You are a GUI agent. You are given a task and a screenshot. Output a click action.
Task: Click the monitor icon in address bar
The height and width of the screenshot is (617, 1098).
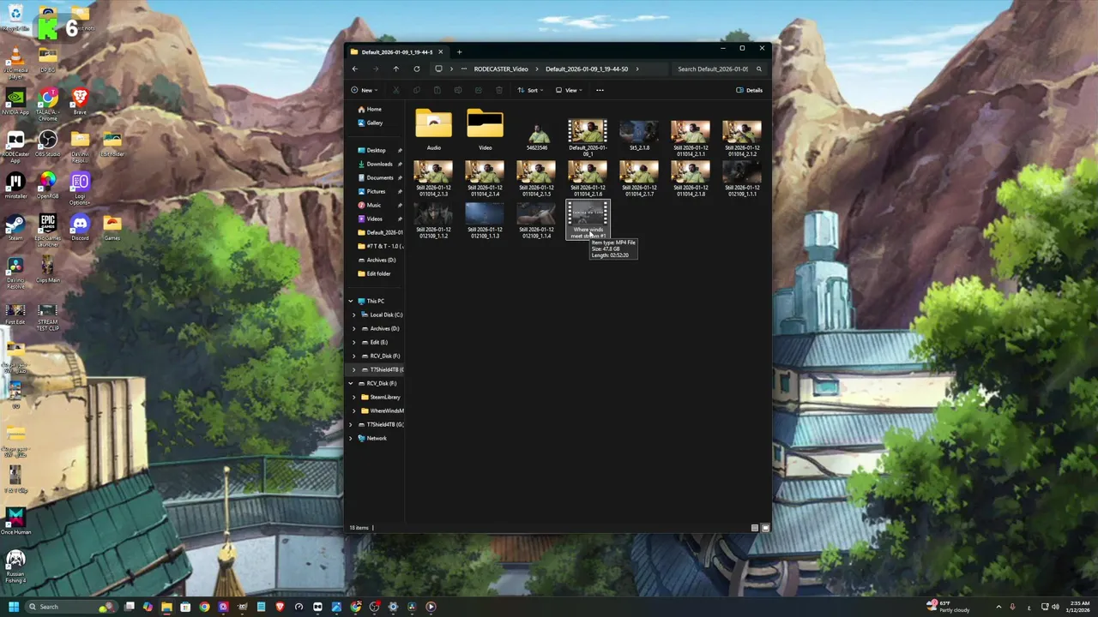438,69
